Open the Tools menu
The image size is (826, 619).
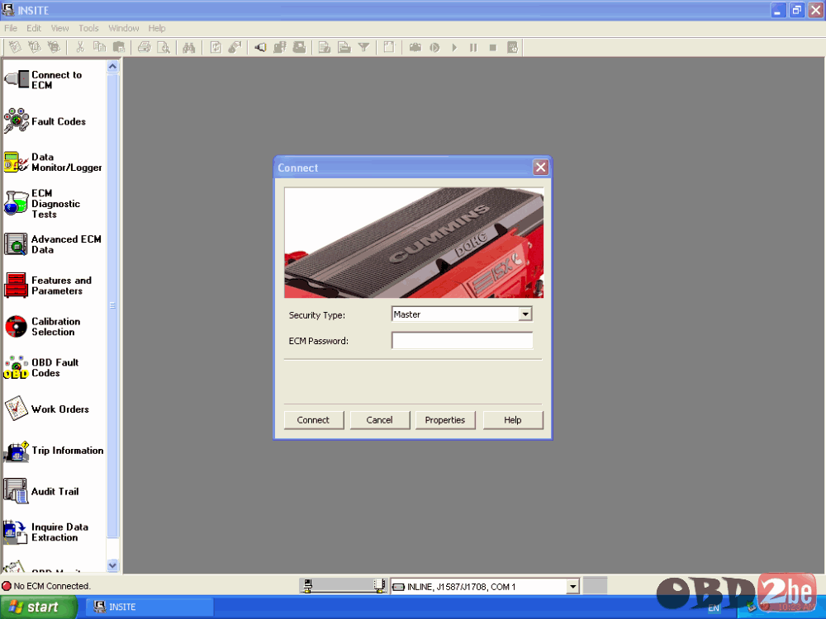click(88, 28)
